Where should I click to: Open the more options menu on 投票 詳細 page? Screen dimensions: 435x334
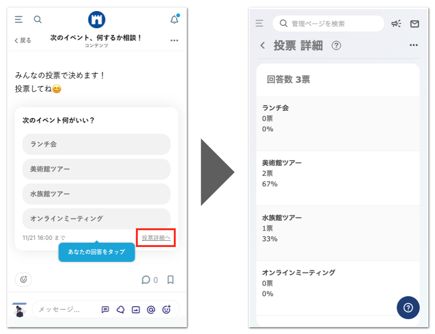click(414, 45)
